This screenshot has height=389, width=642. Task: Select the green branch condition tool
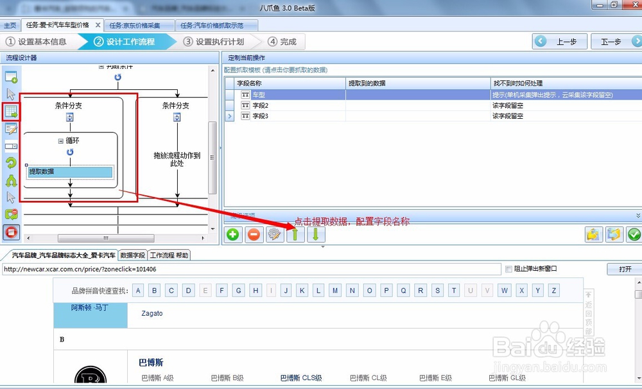pyautogui.click(x=11, y=180)
